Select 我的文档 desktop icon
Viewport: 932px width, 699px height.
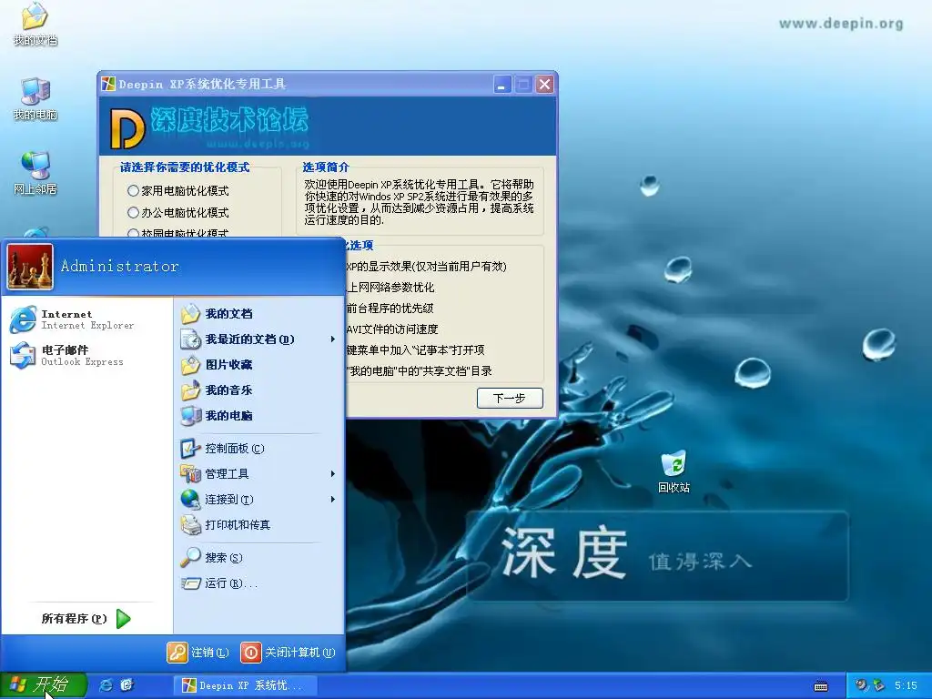[x=35, y=24]
